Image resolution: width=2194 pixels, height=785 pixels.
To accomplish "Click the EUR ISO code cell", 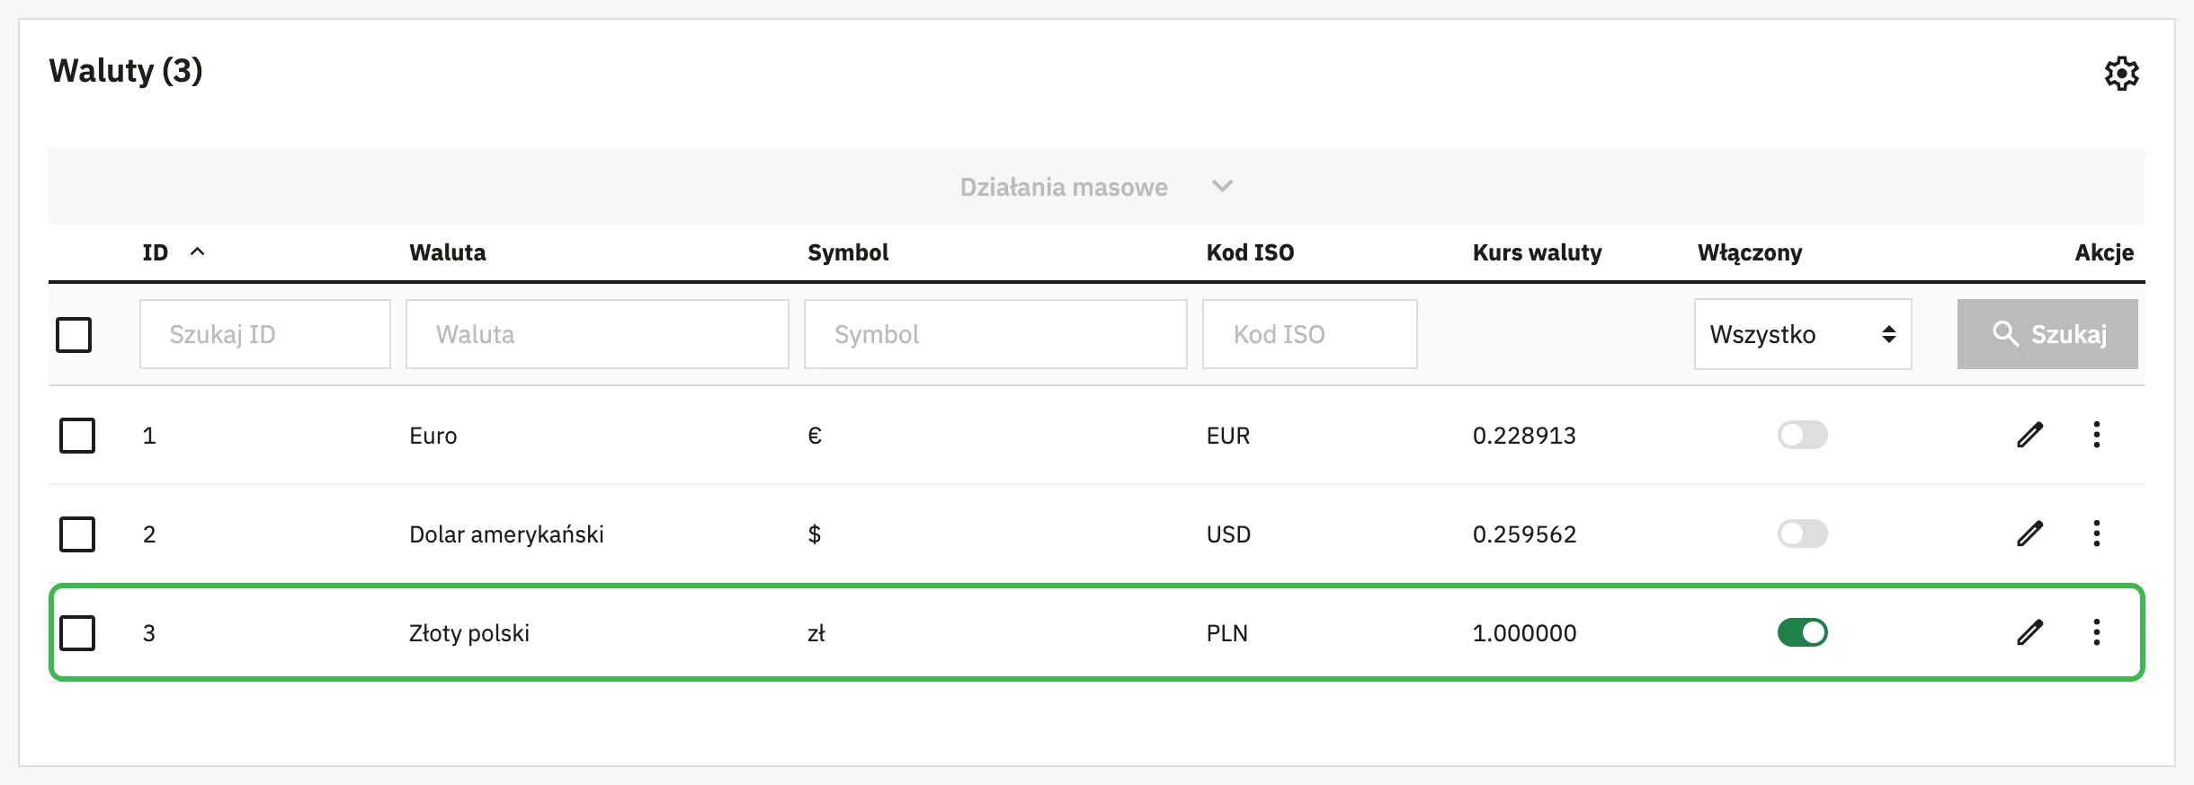I will point(1228,436).
